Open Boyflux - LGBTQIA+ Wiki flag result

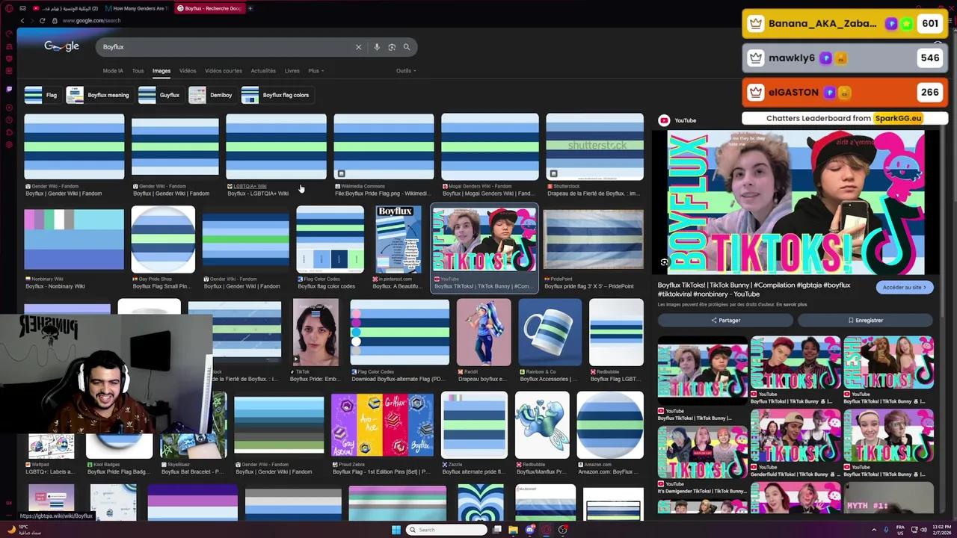276,146
